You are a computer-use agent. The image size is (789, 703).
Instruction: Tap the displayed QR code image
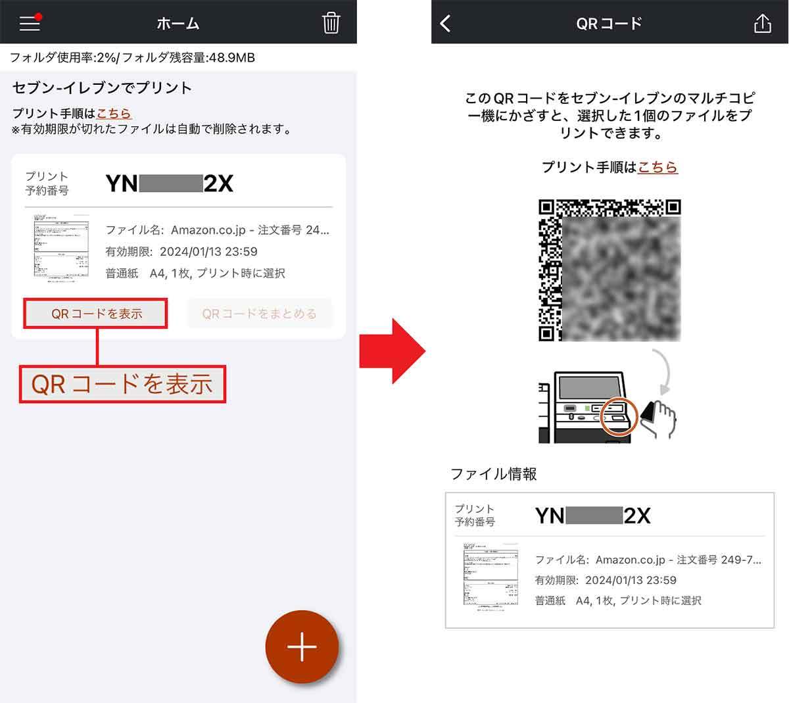click(x=610, y=270)
